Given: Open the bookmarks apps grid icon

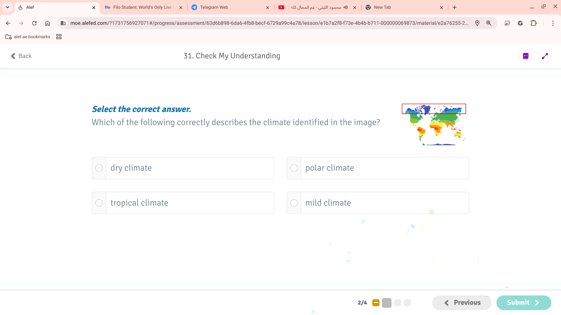Looking at the screenshot, I should [59, 37].
